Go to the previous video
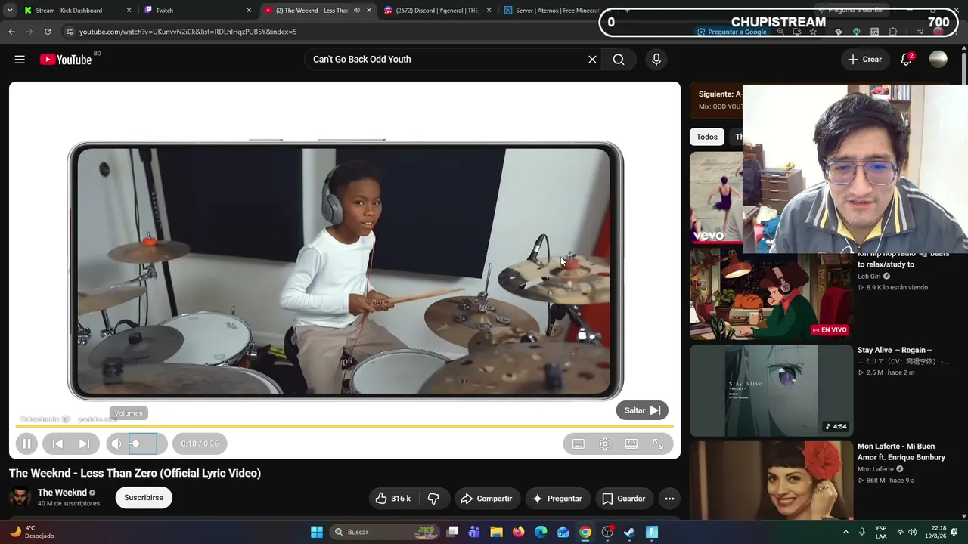The height and width of the screenshot is (544, 968). tap(57, 444)
